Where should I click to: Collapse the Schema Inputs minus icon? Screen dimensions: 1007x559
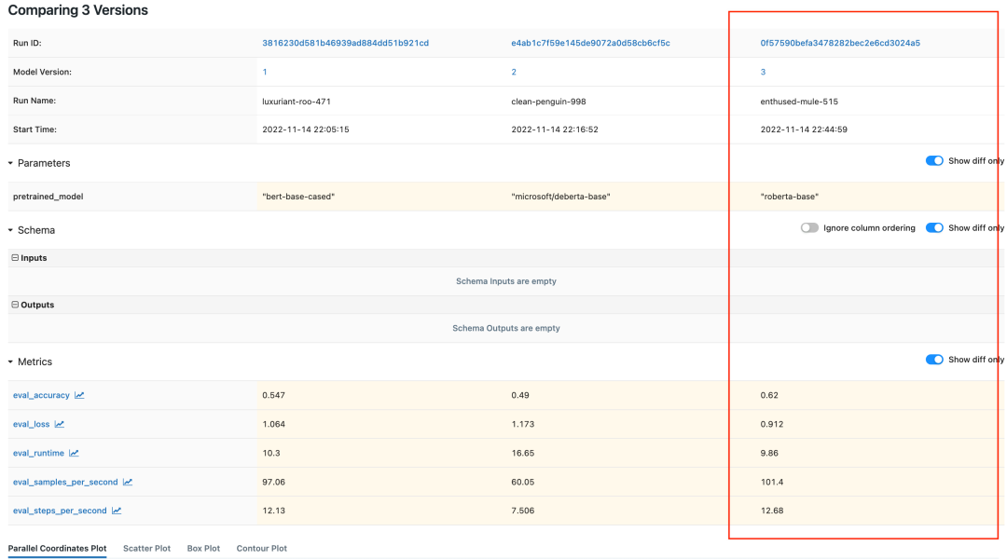coord(15,258)
